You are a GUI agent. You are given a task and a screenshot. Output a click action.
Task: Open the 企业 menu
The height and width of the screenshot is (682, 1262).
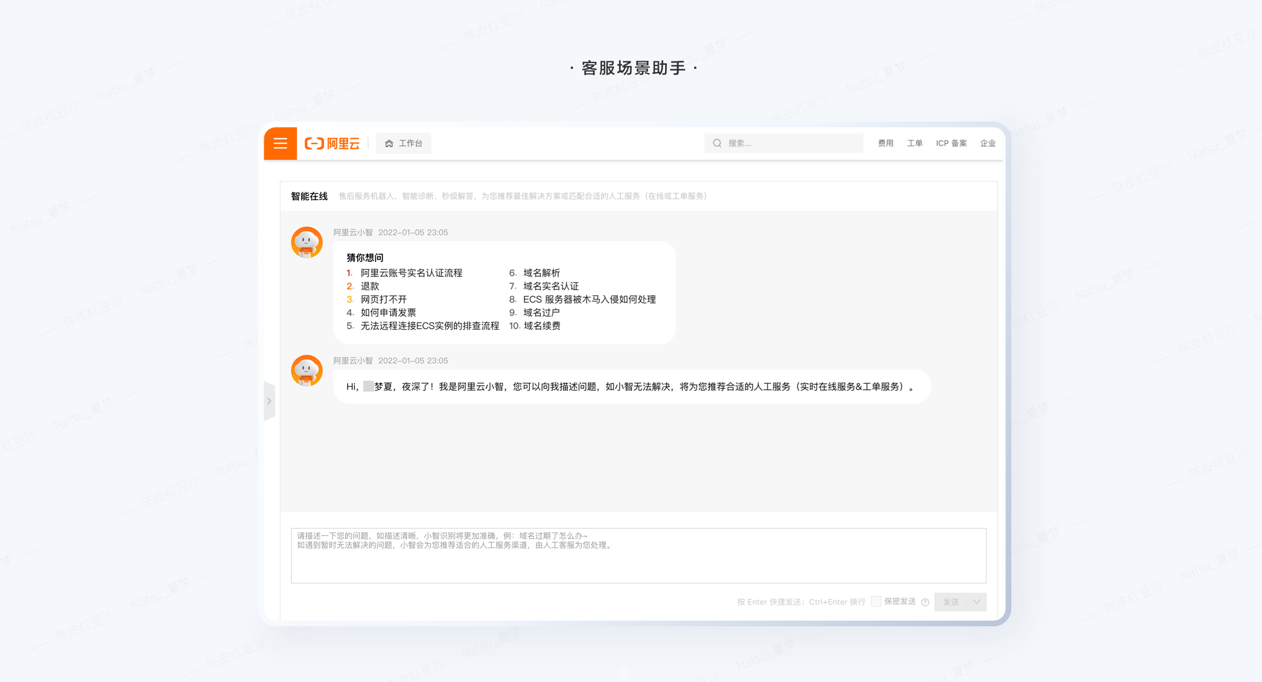pyautogui.click(x=988, y=143)
